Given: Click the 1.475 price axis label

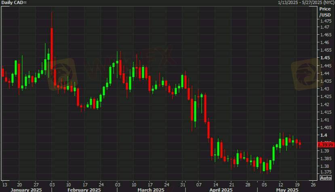Looking at the screenshot, I should pyautogui.click(x=326, y=21).
